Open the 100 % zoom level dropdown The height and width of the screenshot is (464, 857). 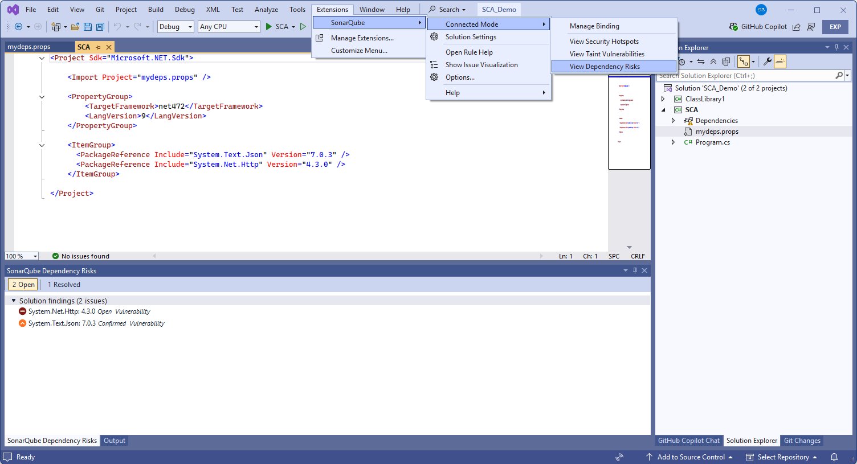coord(22,256)
